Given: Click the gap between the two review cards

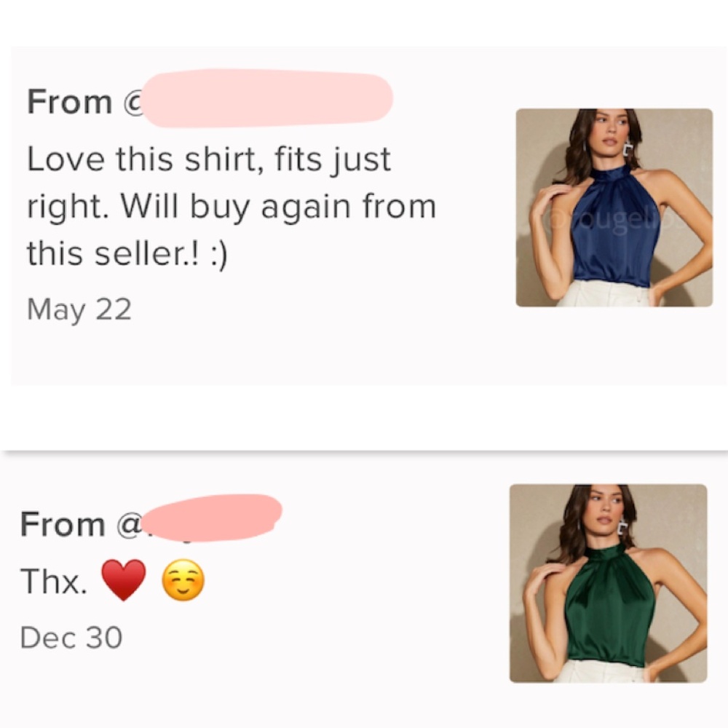Looking at the screenshot, I should click(x=364, y=419).
